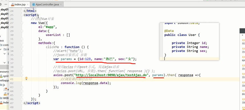Screen dimensions: 245x110
Task: Collapse the methods block fold marker at line 32
Action: (22, 43)
